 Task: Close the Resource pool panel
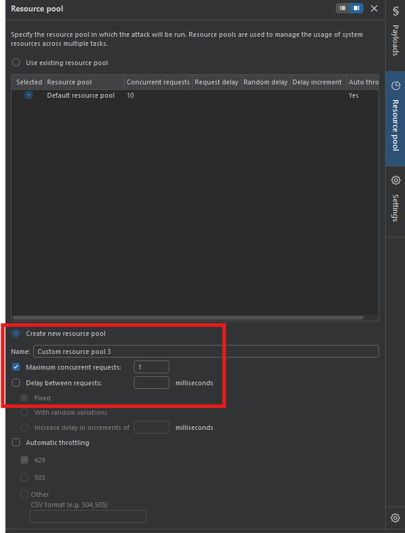(374, 8)
